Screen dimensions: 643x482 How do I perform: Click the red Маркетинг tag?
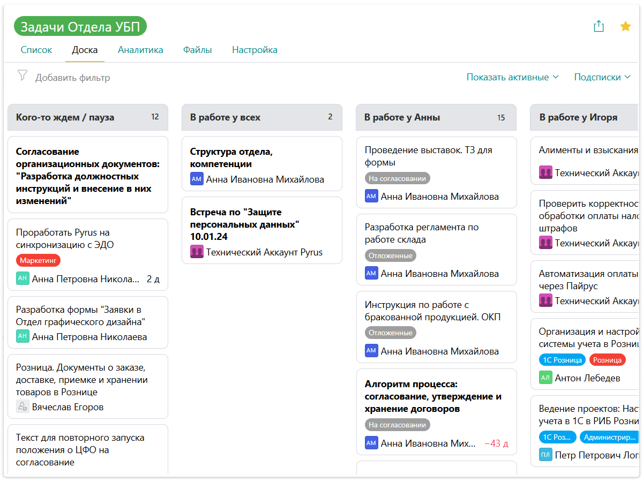(x=38, y=261)
